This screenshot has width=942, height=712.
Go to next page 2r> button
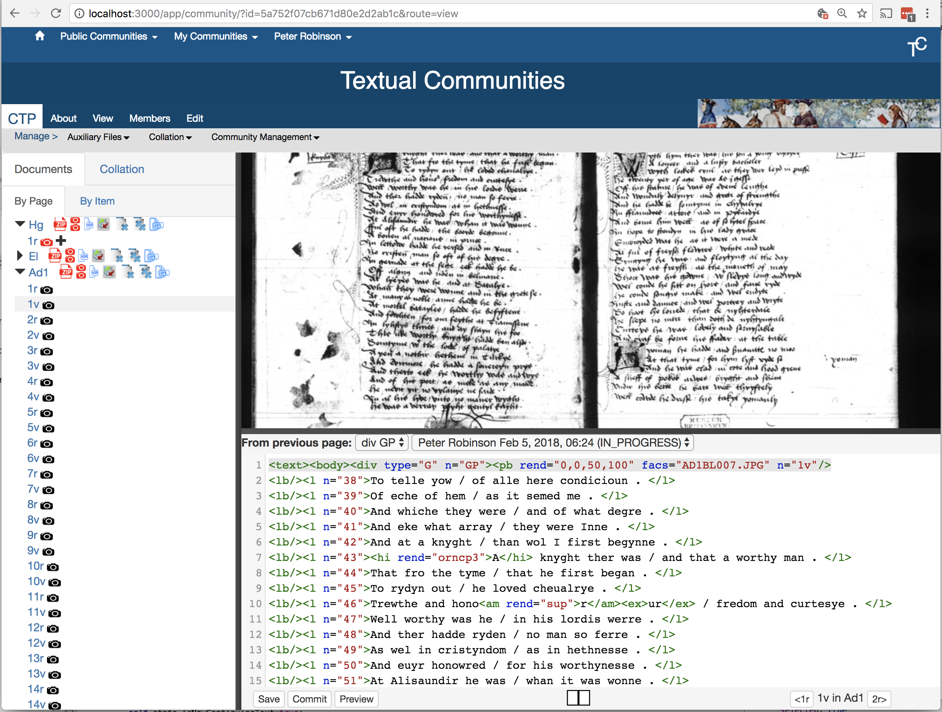click(x=879, y=699)
